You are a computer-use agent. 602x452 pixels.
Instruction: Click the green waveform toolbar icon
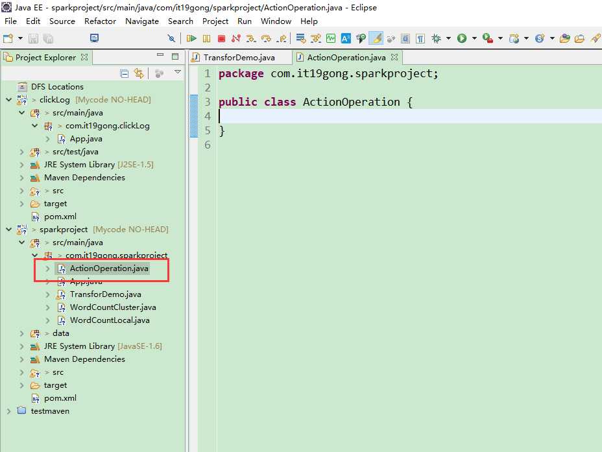(331, 38)
